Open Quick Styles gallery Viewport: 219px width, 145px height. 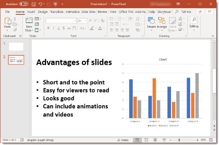173,24
